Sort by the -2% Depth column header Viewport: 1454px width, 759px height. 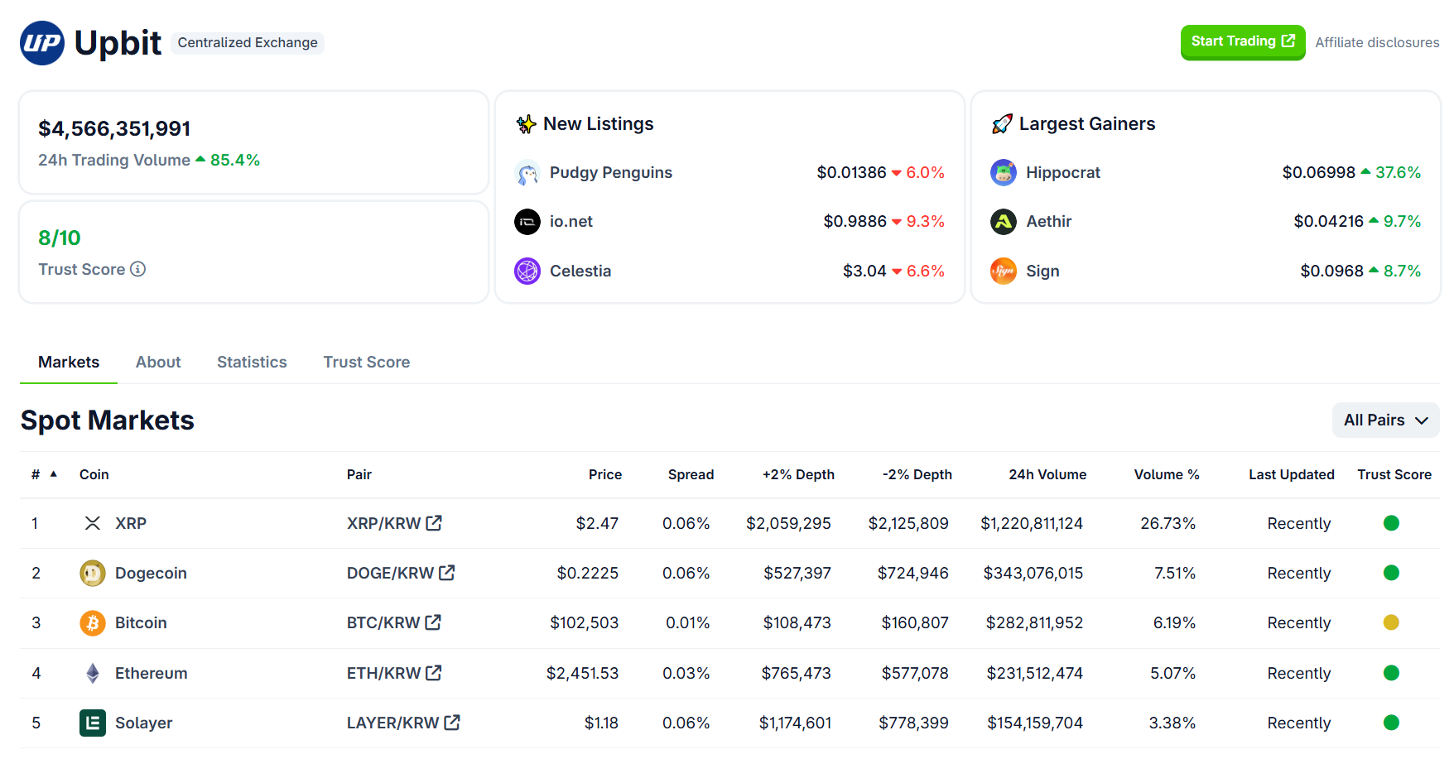pyautogui.click(x=917, y=474)
